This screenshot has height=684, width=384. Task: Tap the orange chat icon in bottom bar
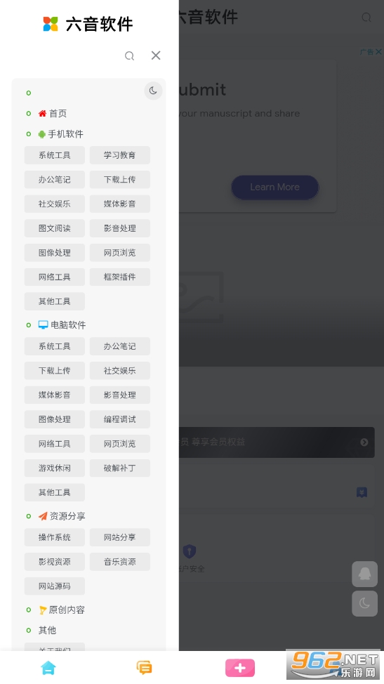pyautogui.click(x=145, y=668)
